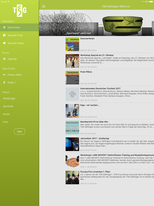Click the Fitness Radio dumbbell icon
Viewport: 154px width, 206px height.
4,75
